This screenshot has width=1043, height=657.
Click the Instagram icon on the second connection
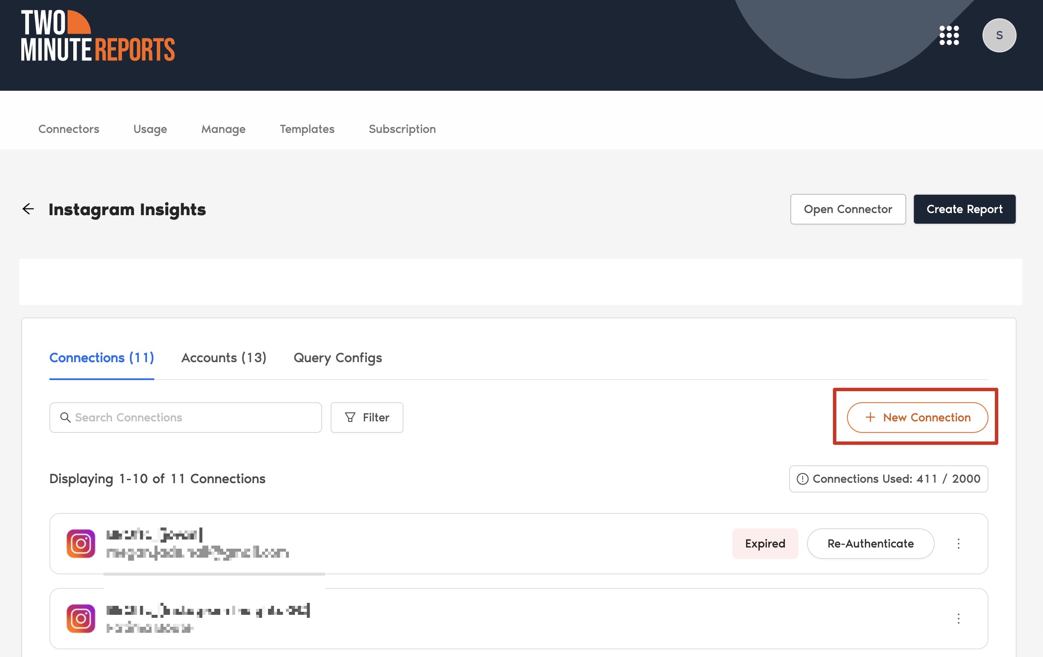[81, 619]
